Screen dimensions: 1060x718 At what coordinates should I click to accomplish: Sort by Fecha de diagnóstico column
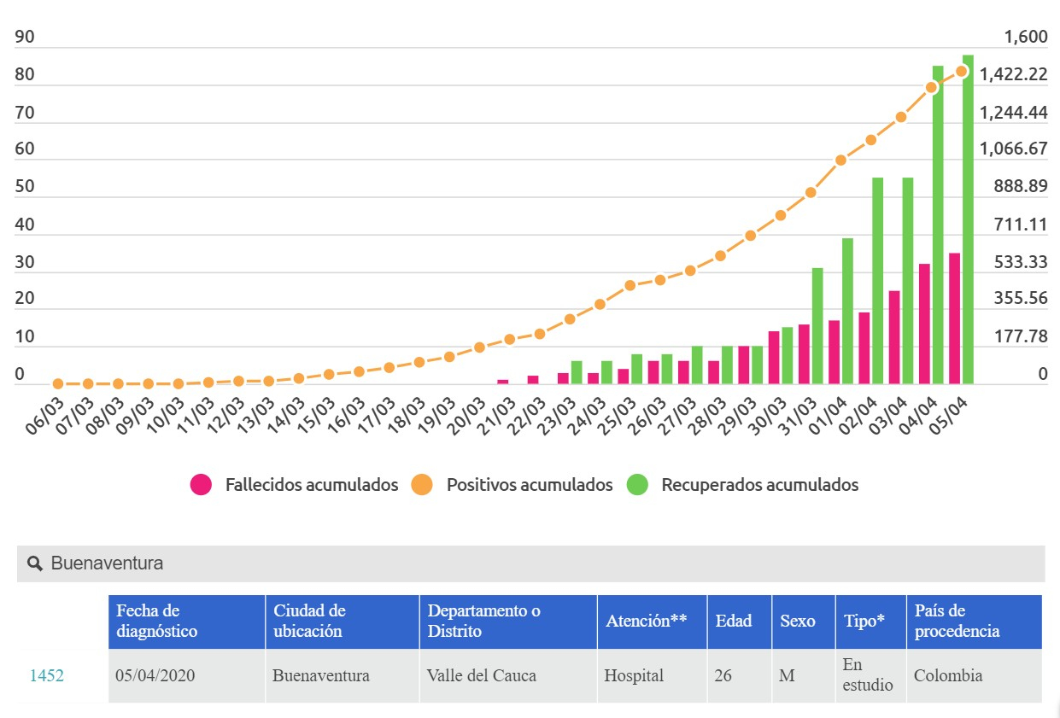[x=186, y=622]
